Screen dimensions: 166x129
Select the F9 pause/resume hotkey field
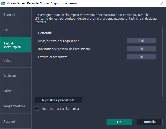[141, 49]
